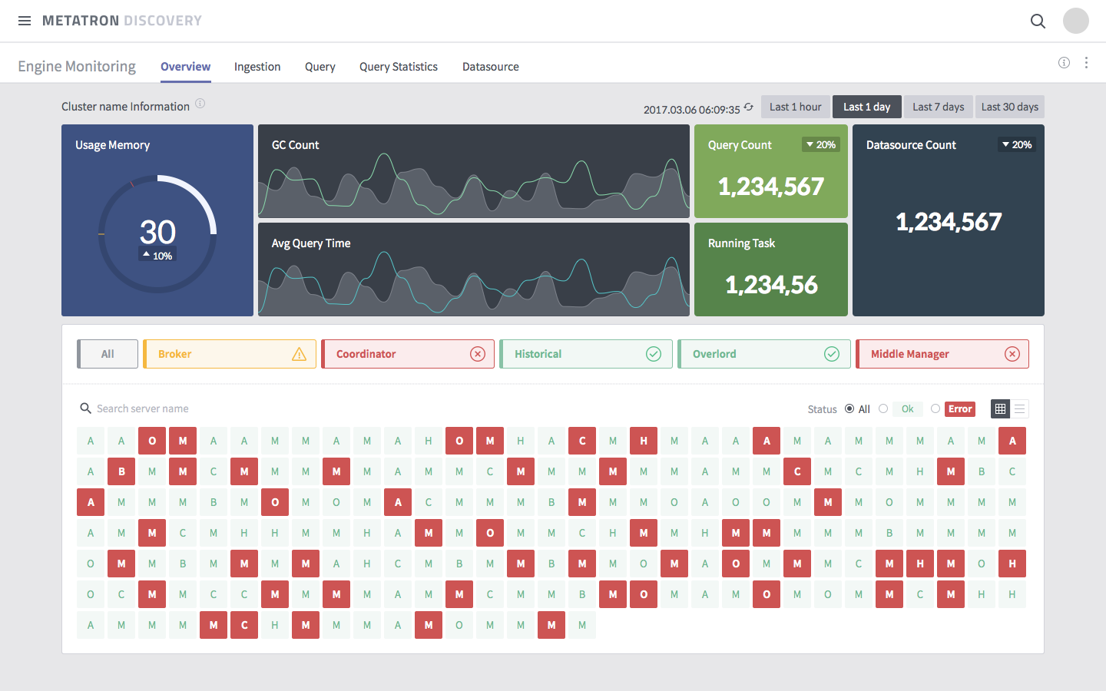This screenshot has height=691, width=1106.
Task: Open the hamburger navigation menu
Action: click(x=25, y=21)
